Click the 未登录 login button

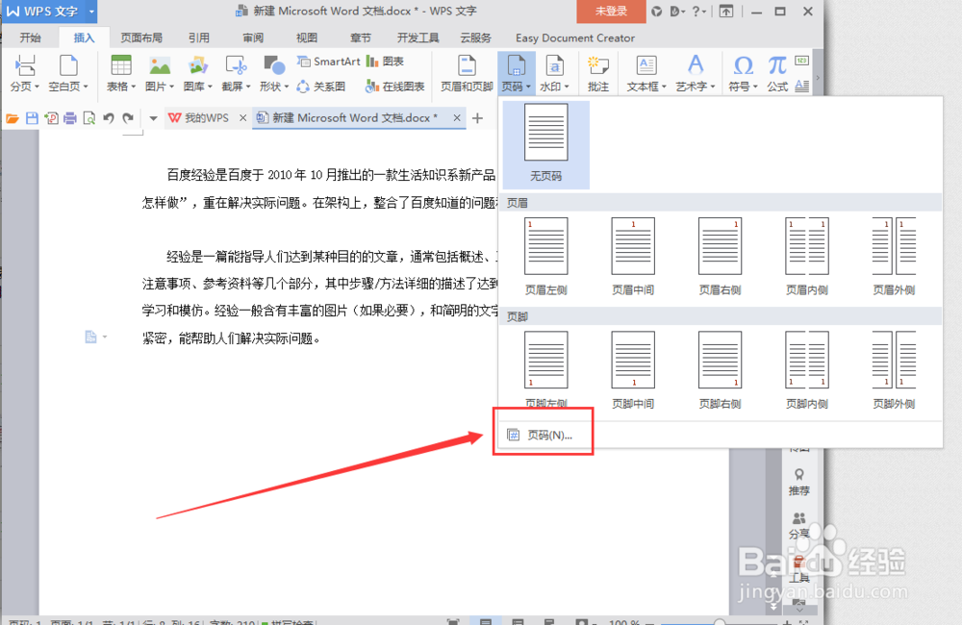610,11
